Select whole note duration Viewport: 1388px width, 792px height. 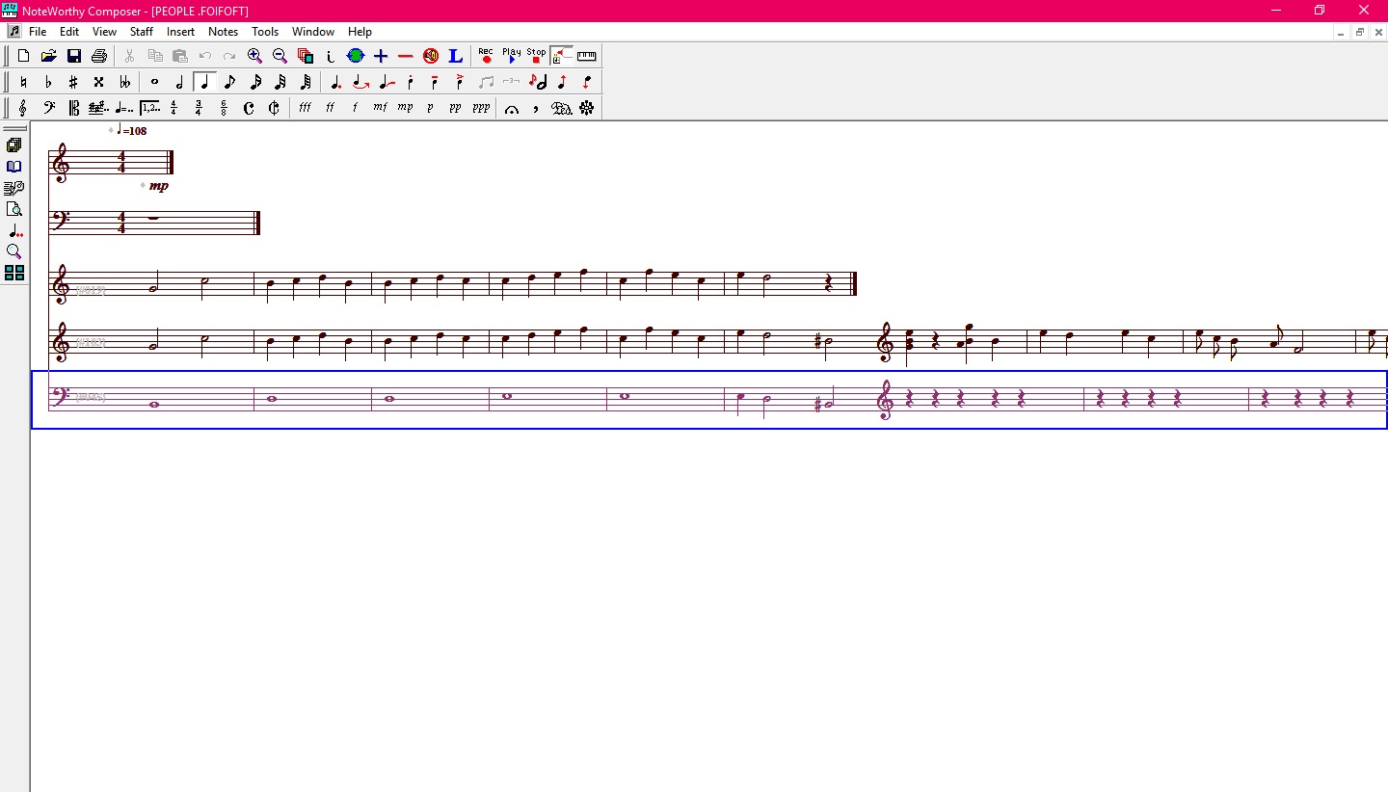154,82
